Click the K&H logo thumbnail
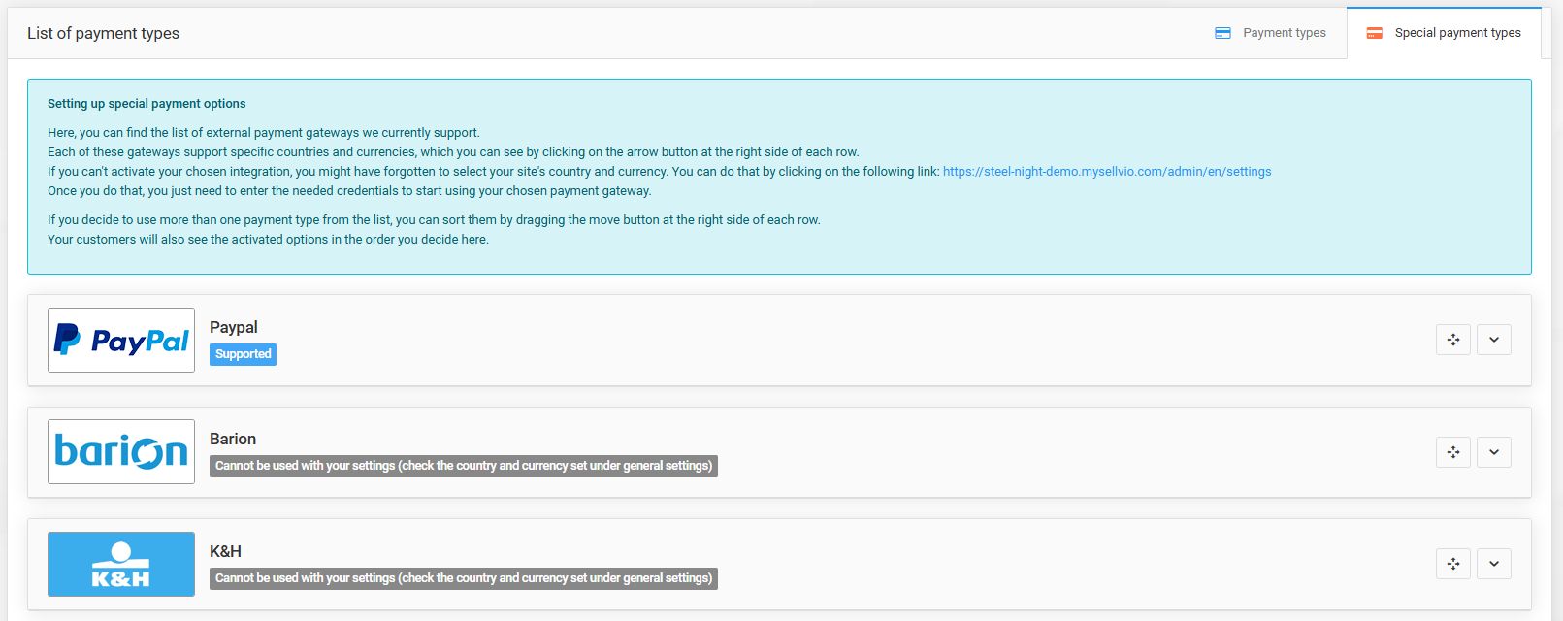Image resolution: width=1563 pixels, height=621 pixels. pyautogui.click(x=121, y=564)
